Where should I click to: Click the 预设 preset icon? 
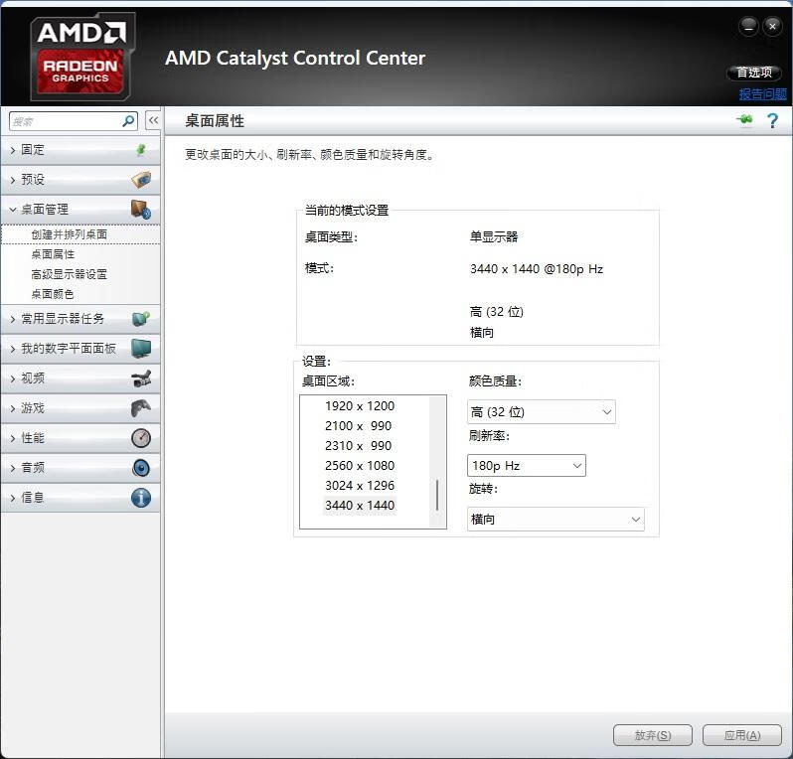pos(141,180)
